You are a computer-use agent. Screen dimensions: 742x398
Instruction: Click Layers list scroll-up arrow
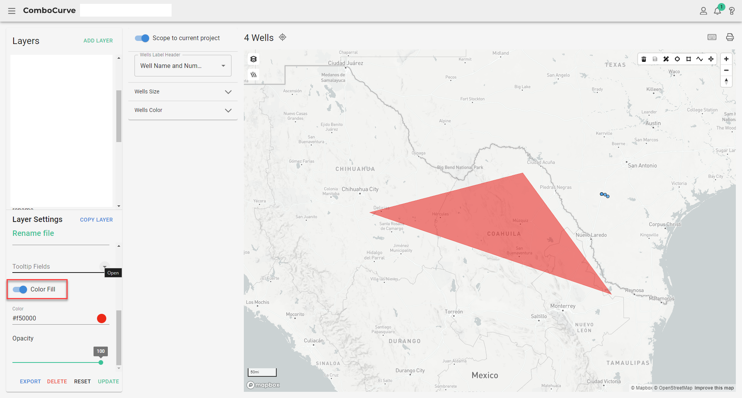(x=119, y=58)
